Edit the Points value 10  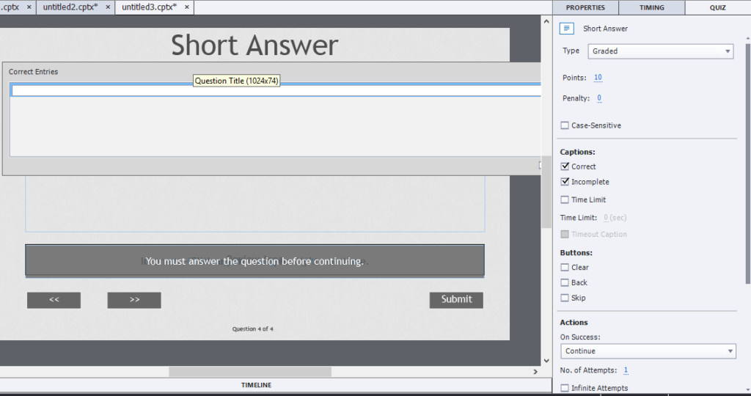(x=598, y=78)
